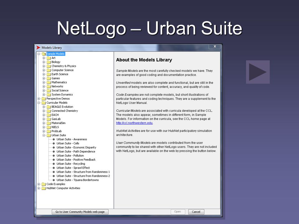Click the Biology folder icon

[x=49, y=62]
